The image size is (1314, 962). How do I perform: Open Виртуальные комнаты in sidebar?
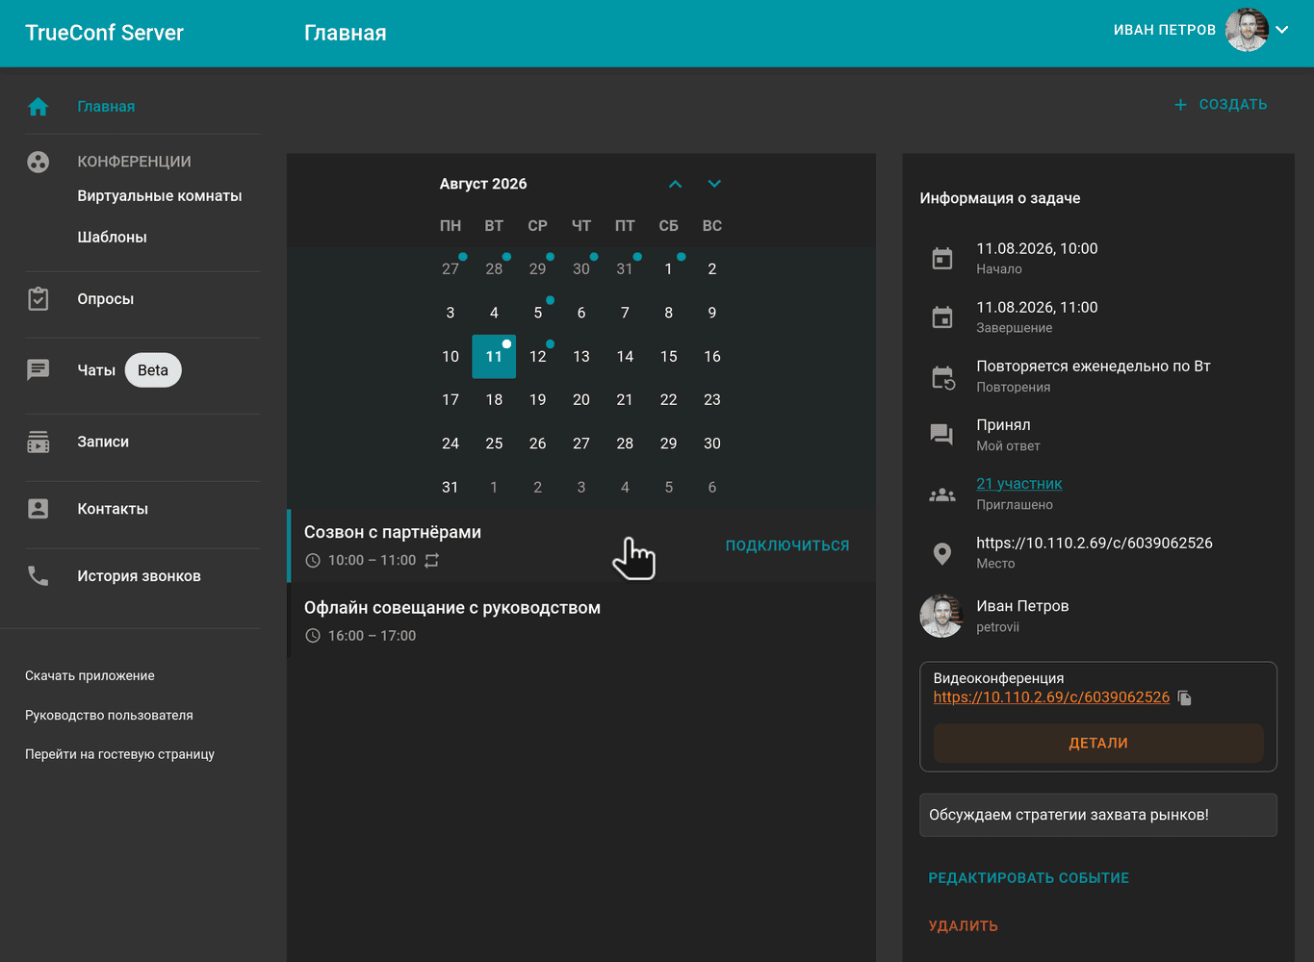pos(160,196)
